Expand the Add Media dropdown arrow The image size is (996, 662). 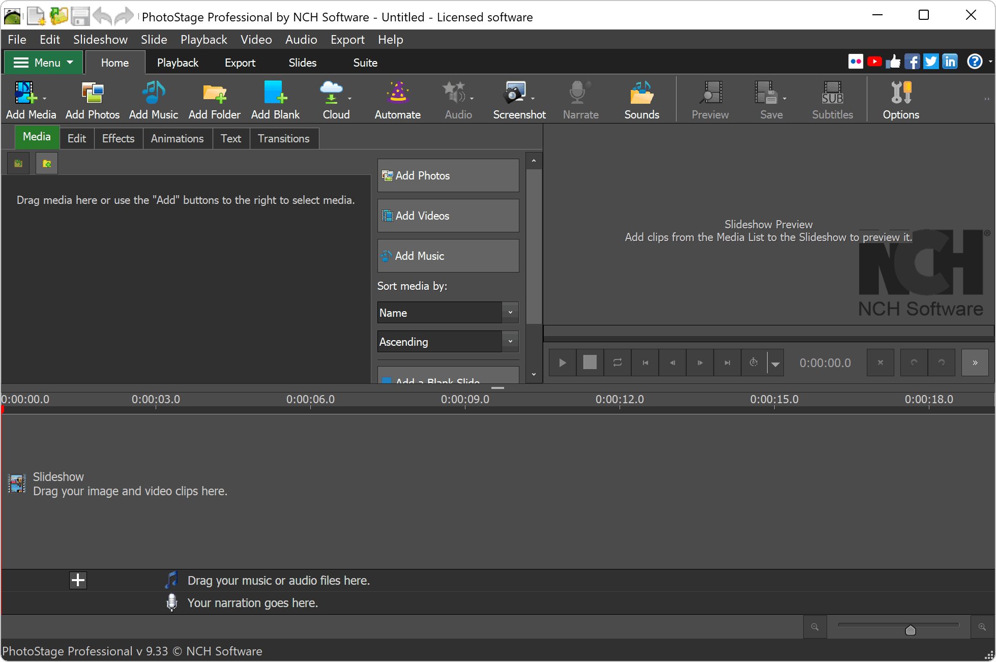click(45, 99)
